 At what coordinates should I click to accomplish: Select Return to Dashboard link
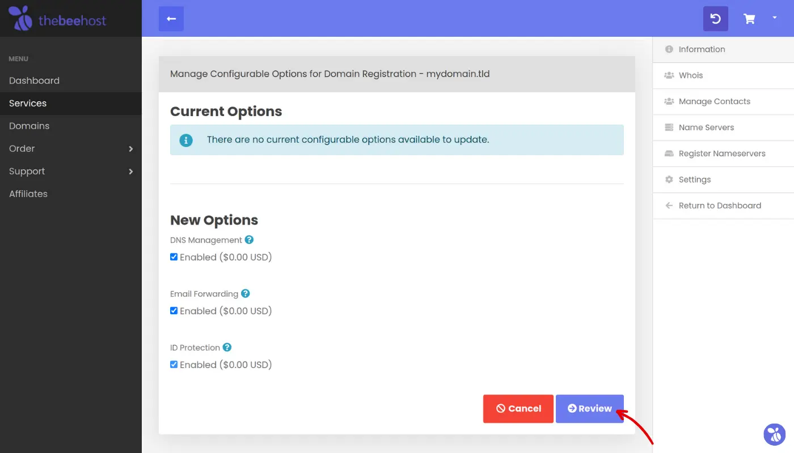720,206
